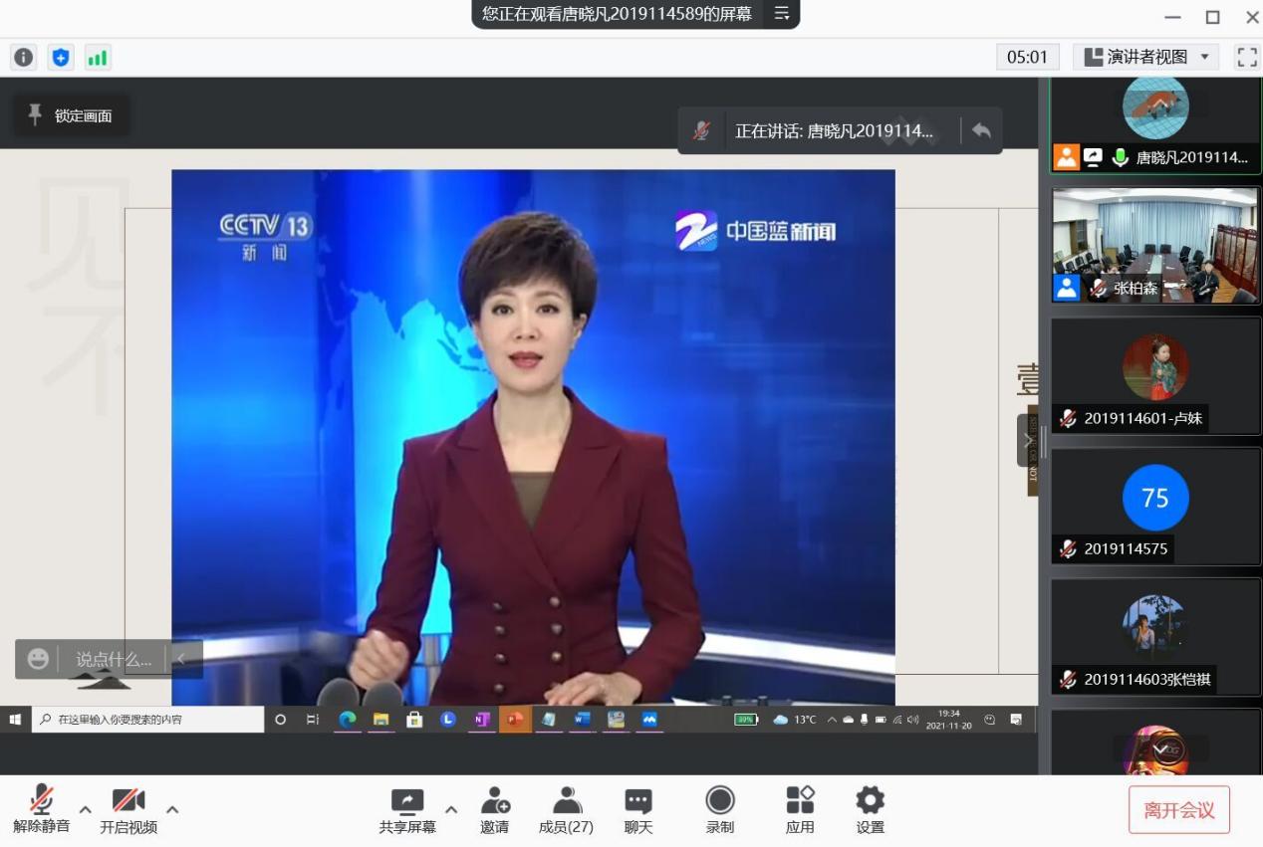Viewport: 1263px width, 847px height.
Task: Click the 共享屏幕 share screen button
Action: point(407,810)
